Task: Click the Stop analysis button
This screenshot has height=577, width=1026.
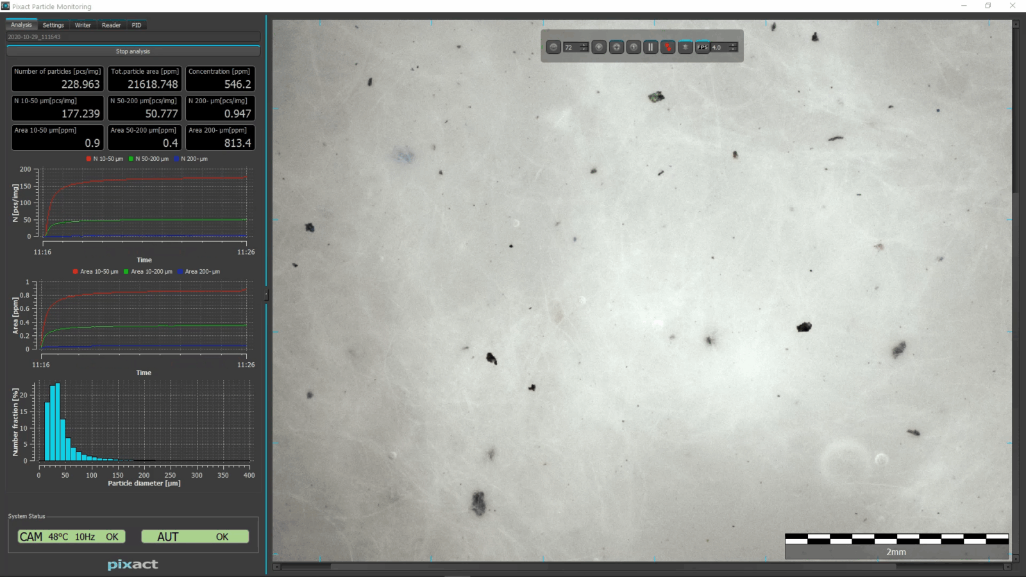Action: click(x=133, y=51)
